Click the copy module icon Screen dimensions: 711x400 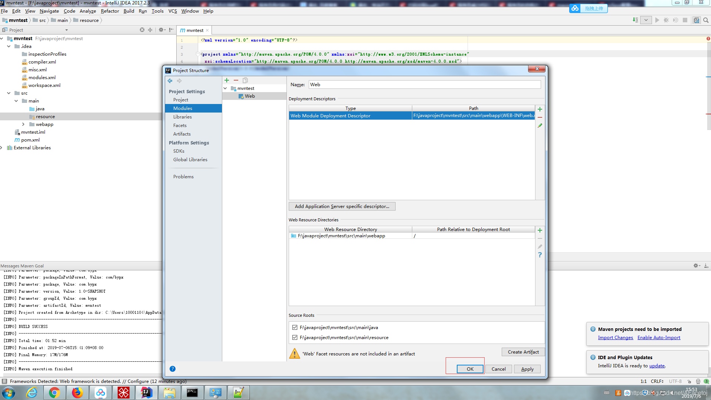coord(245,80)
